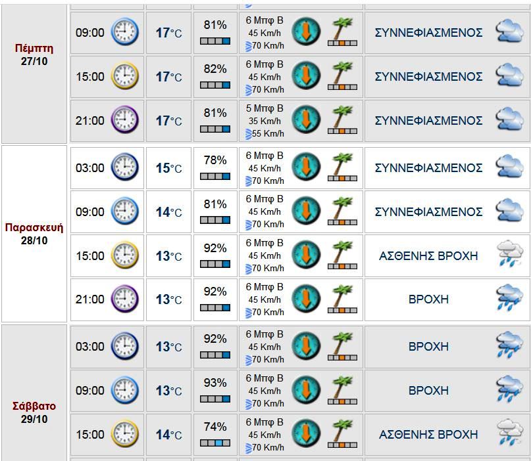Image resolution: width=531 pixels, height=461 pixels.
Task: Select the Πέμπτη 27/10 day header
Action: [34, 55]
